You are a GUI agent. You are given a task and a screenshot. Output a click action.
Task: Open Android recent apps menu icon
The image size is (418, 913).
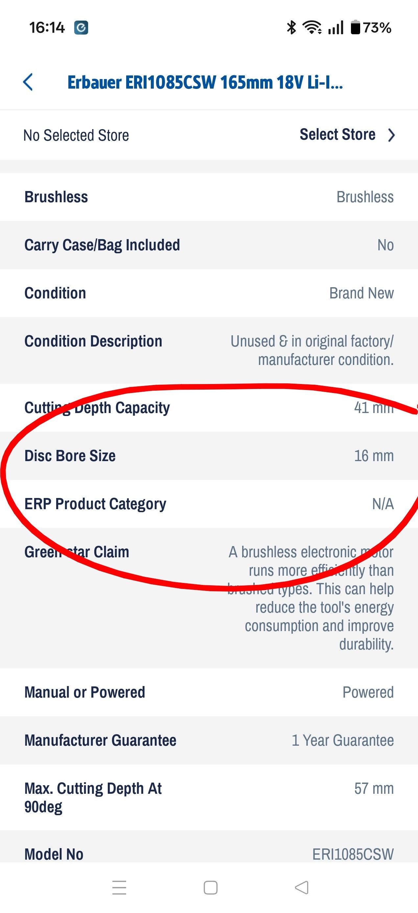tap(119, 887)
